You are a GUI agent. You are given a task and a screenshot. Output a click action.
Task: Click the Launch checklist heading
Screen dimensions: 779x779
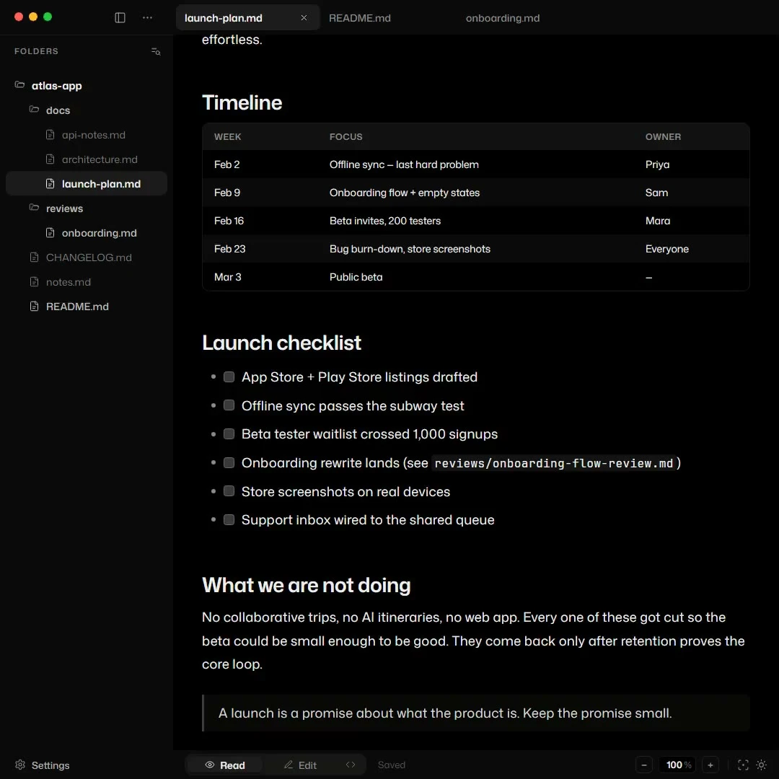[282, 343]
